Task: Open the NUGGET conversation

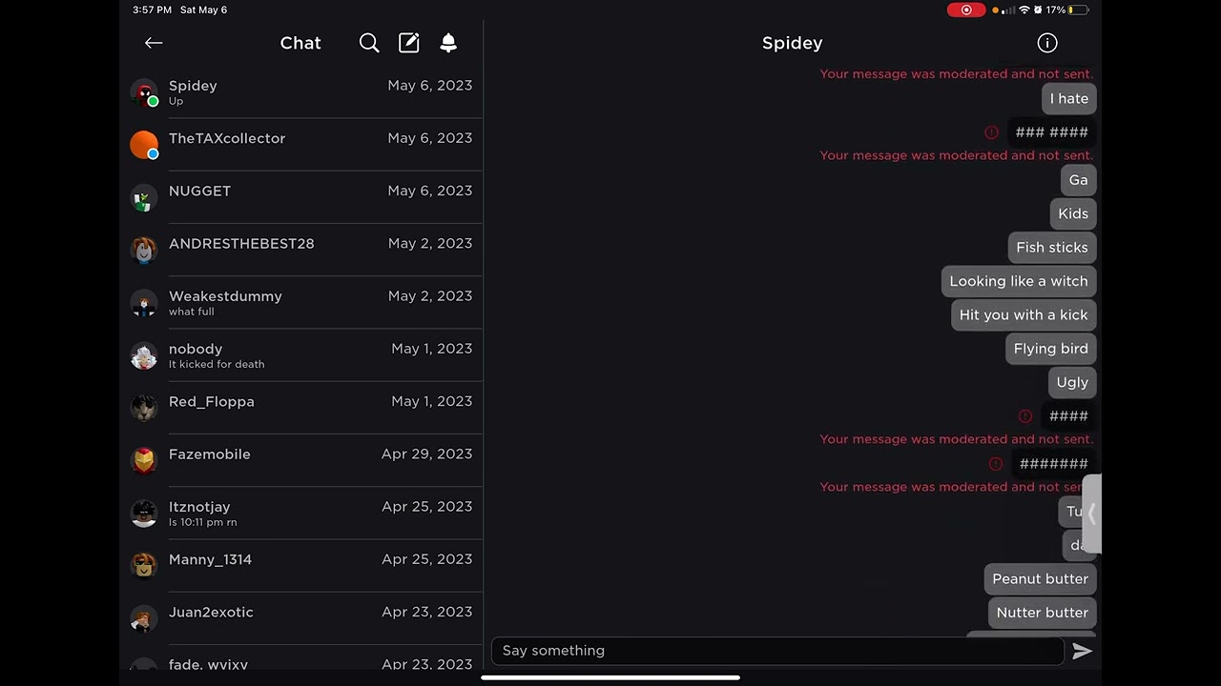Action: pyautogui.click(x=301, y=197)
